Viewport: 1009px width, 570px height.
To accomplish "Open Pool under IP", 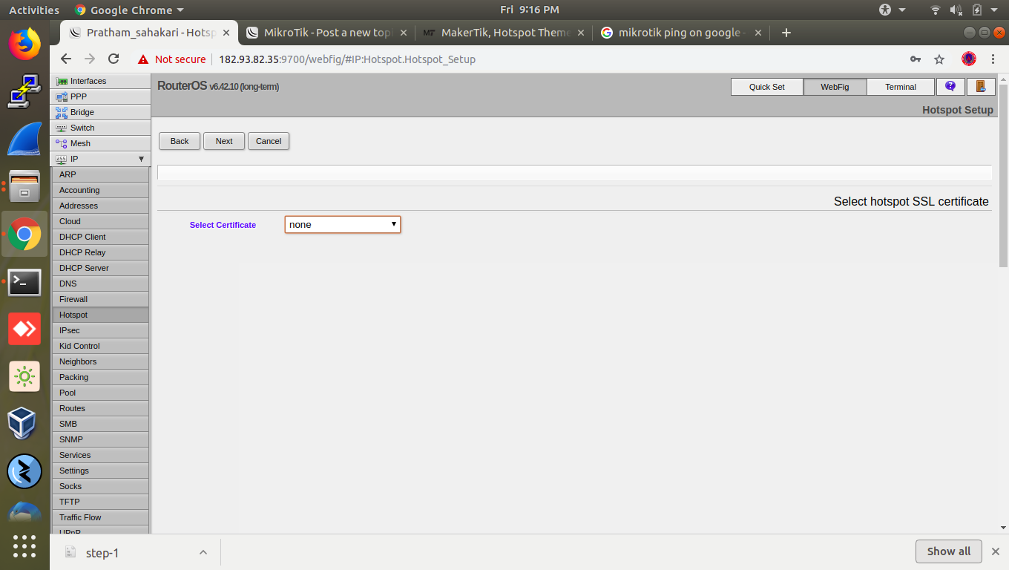I will click(100, 393).
